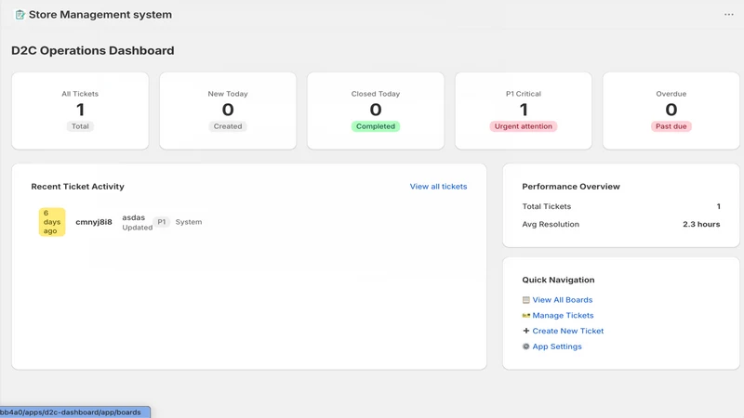
Task: Click the 2.3 hours value
Action: click(701, 224)
